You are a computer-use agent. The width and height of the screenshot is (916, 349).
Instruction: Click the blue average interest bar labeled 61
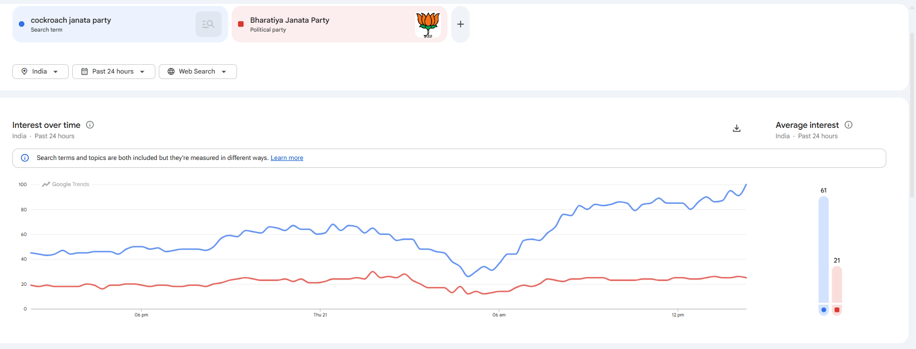[823, 250]
